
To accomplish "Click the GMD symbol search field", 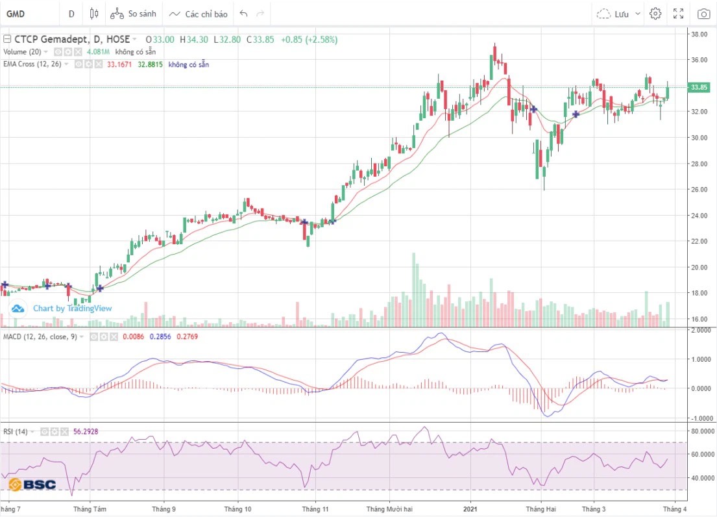I will pos(26,14).
